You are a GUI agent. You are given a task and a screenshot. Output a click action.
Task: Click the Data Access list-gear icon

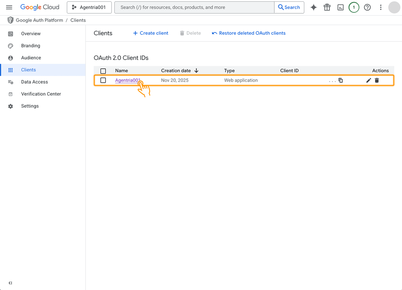(10, 82)
